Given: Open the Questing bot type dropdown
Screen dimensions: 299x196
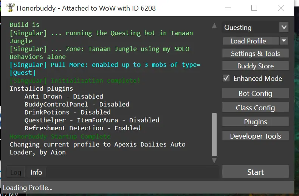Looking at the screenshot, I should [x=284, y=27].
